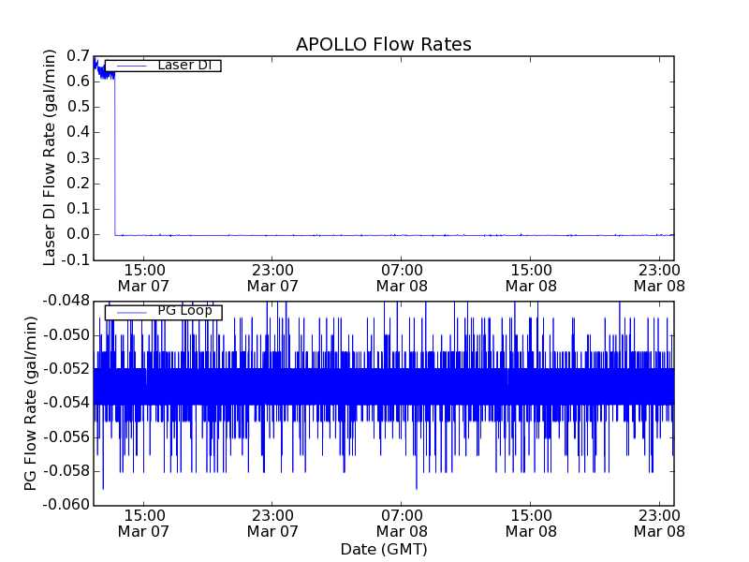Select the Laser DI legend label
This screenshot has width=749, height=562.
pos(184,66)
